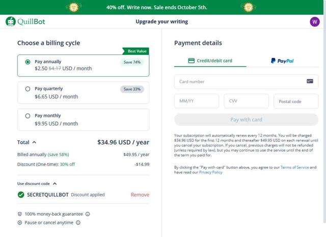This screenshot has width=326, height=237.
Task: Click the card icon in Card number field
Action: pos(310,81)
